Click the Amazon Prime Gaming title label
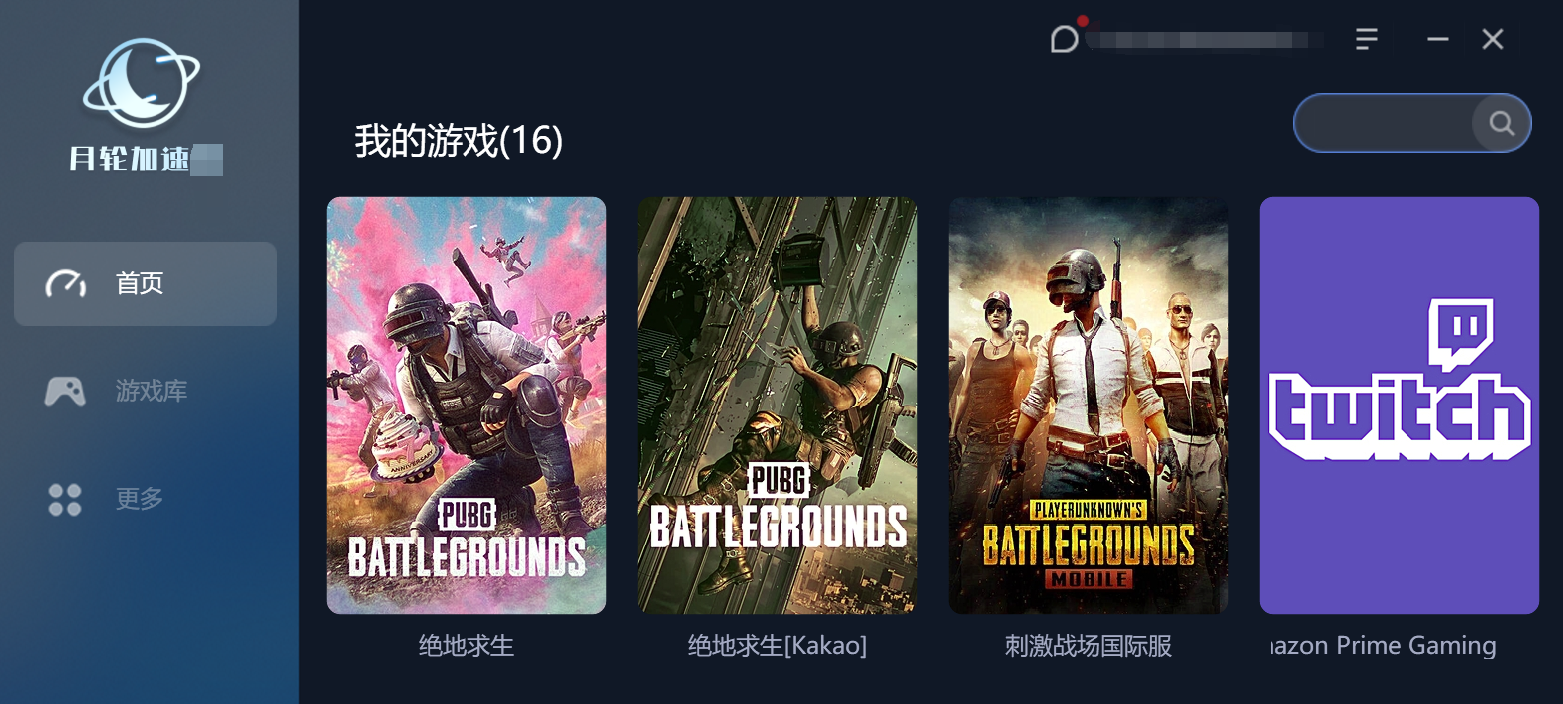This screenshot has height=704, width=1563. [x=1382, y=646]
